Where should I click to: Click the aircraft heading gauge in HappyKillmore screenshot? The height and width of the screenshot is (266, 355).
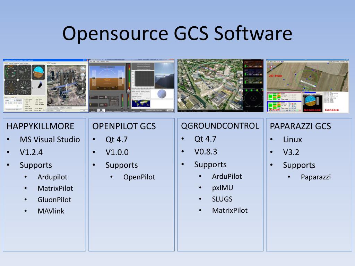pos(11,87)
